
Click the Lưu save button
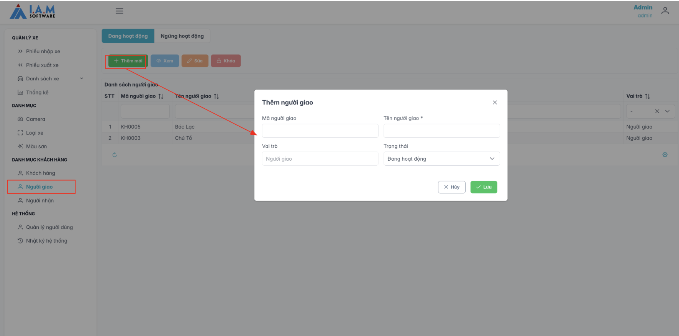[484, 187]
